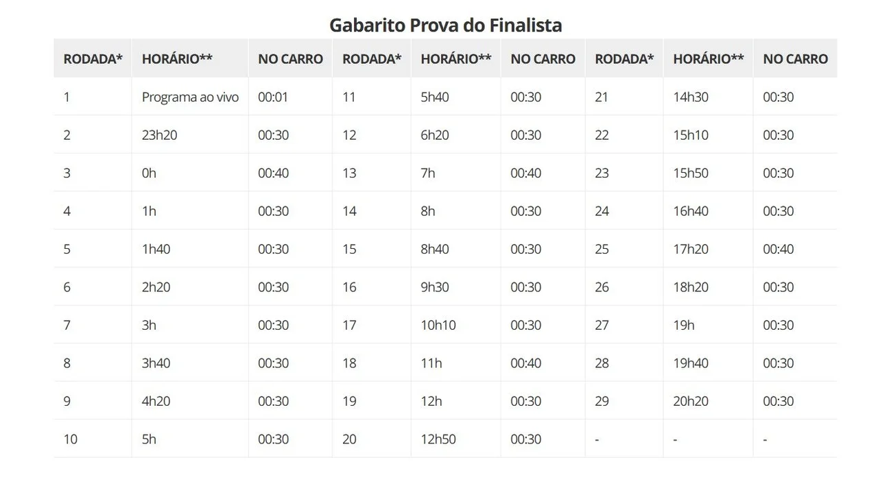This screenshot has width=878, height=488.
Task: Select the 14h30 time entry
Action: coord(691,97)
